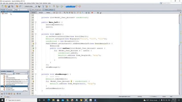The image size is (182, 102).
Task: Open the default config dropdown
Action: click(x=30, y=6)
